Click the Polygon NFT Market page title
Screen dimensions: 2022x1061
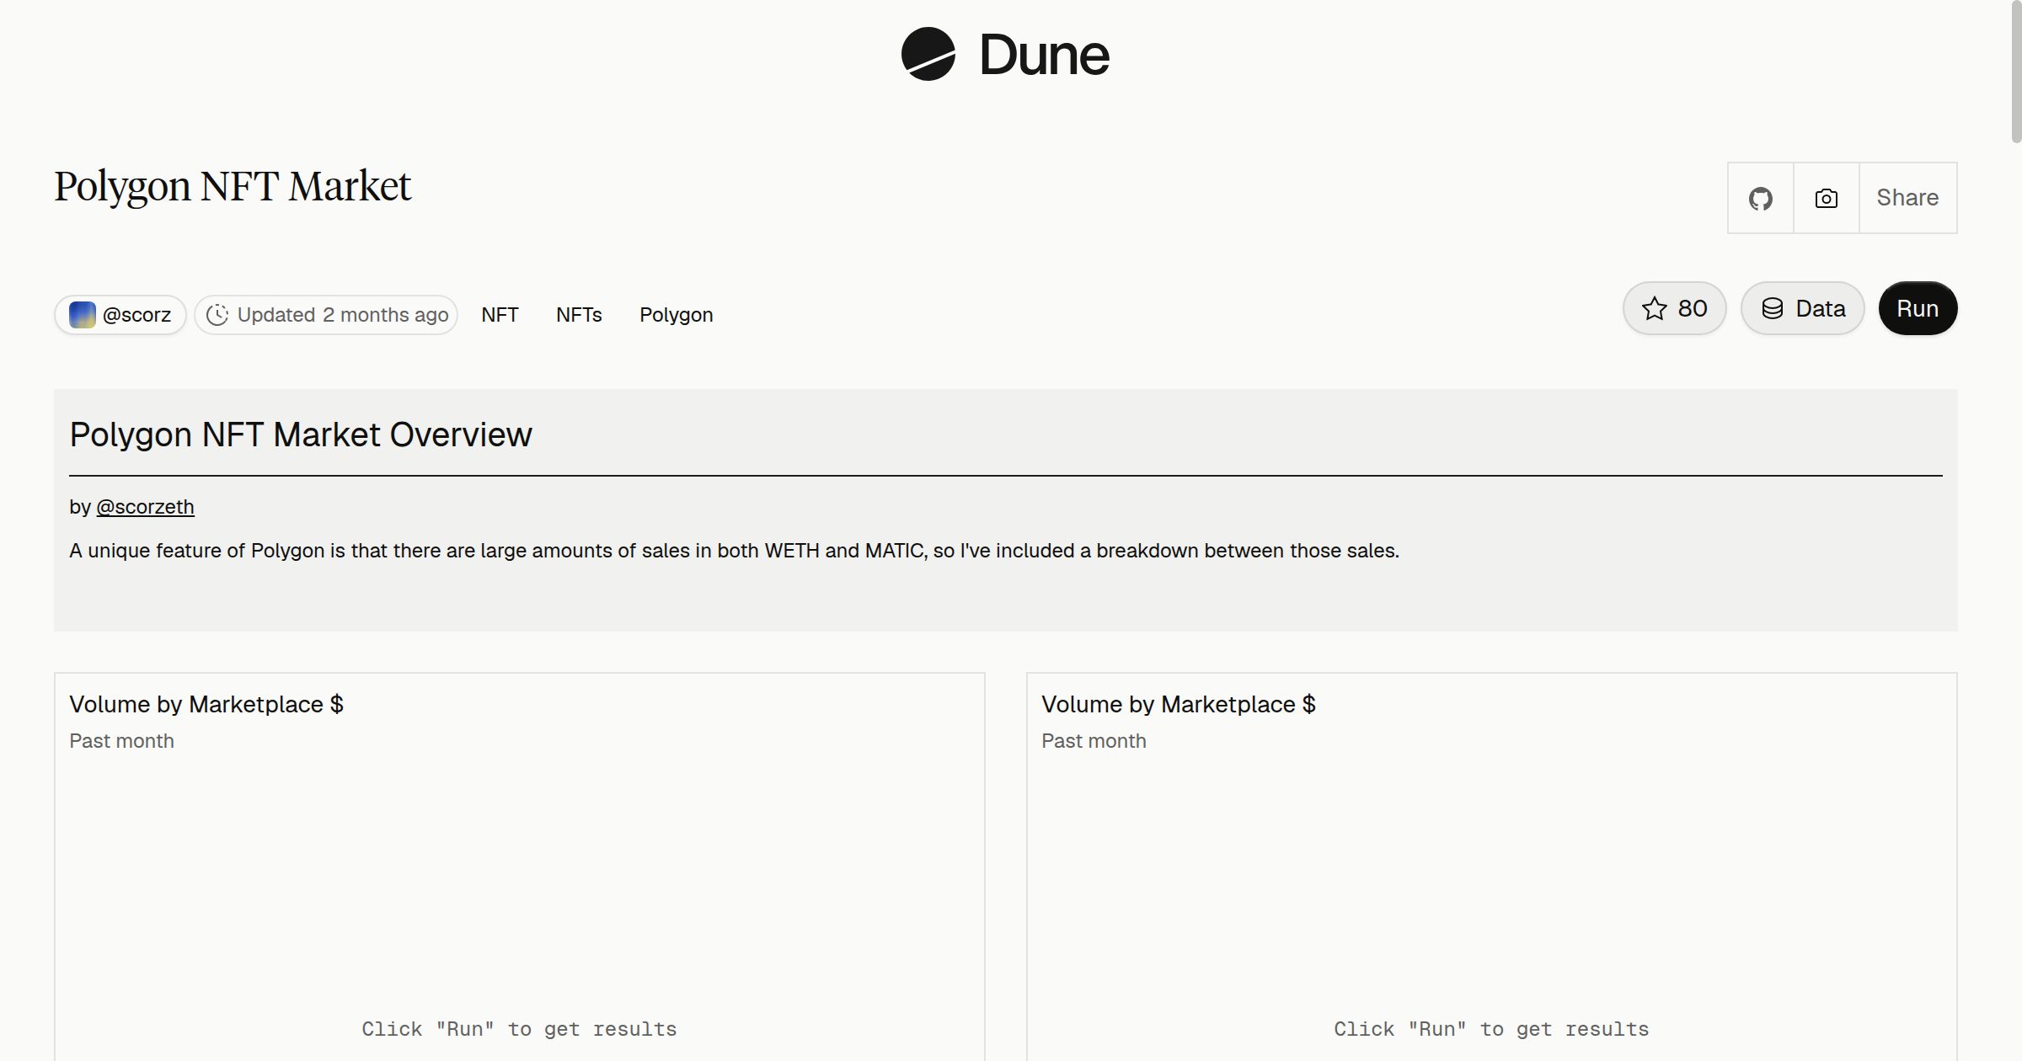coord(233,187)
